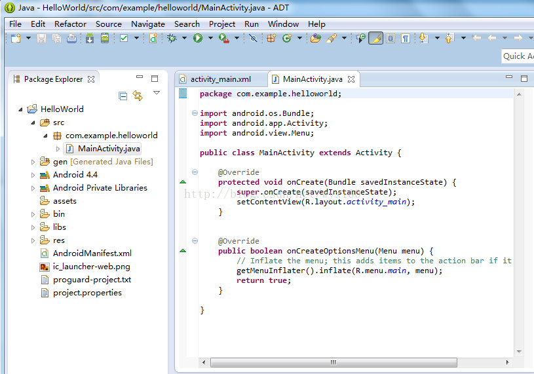Open the Refactor menu
Screen dimensions: 534x374
click(70, 24)
